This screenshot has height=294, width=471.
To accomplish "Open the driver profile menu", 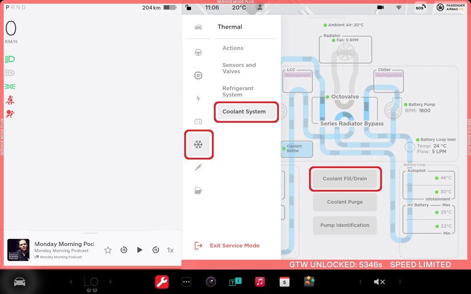I will 260,8.
